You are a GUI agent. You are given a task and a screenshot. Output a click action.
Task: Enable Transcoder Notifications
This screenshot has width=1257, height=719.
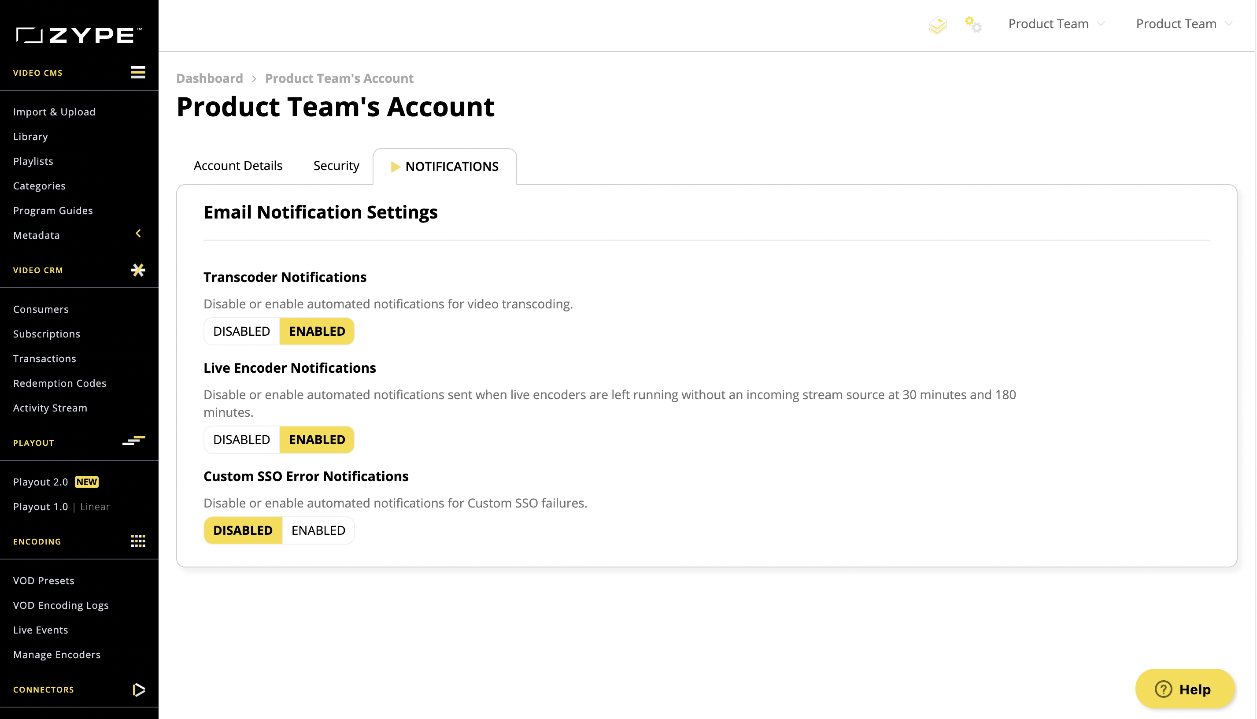317,331
